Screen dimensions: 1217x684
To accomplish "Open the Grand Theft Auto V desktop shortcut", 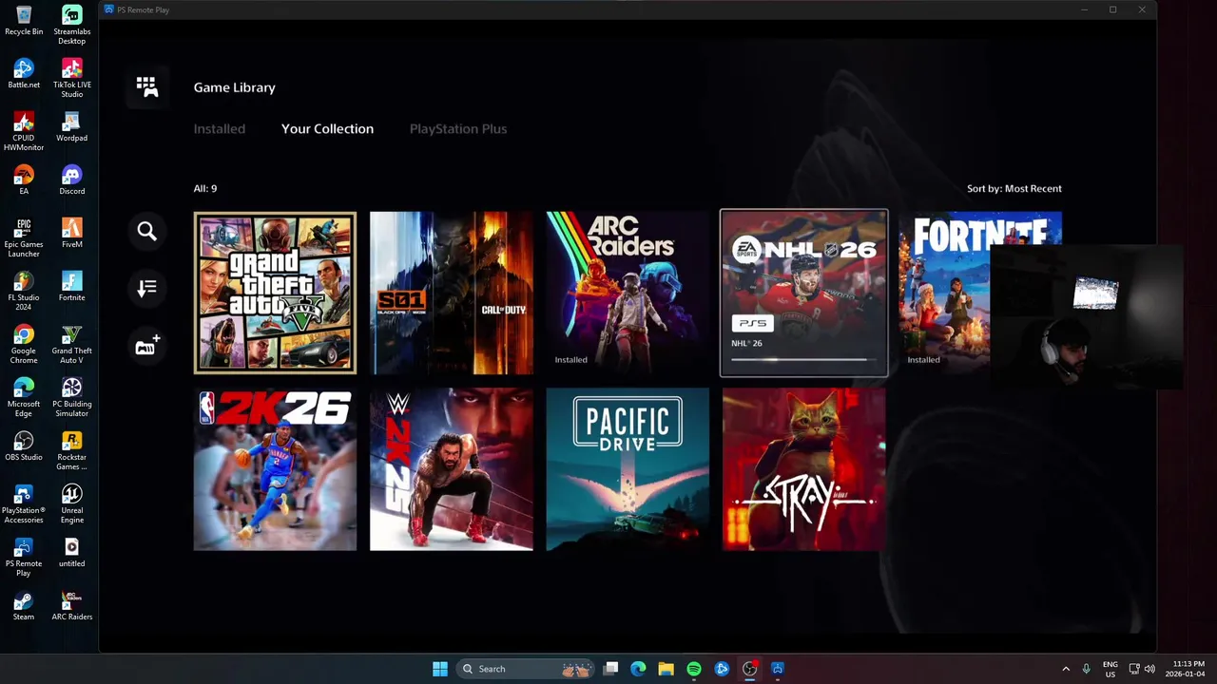I will pyautogui.click(x=71, y=345).
